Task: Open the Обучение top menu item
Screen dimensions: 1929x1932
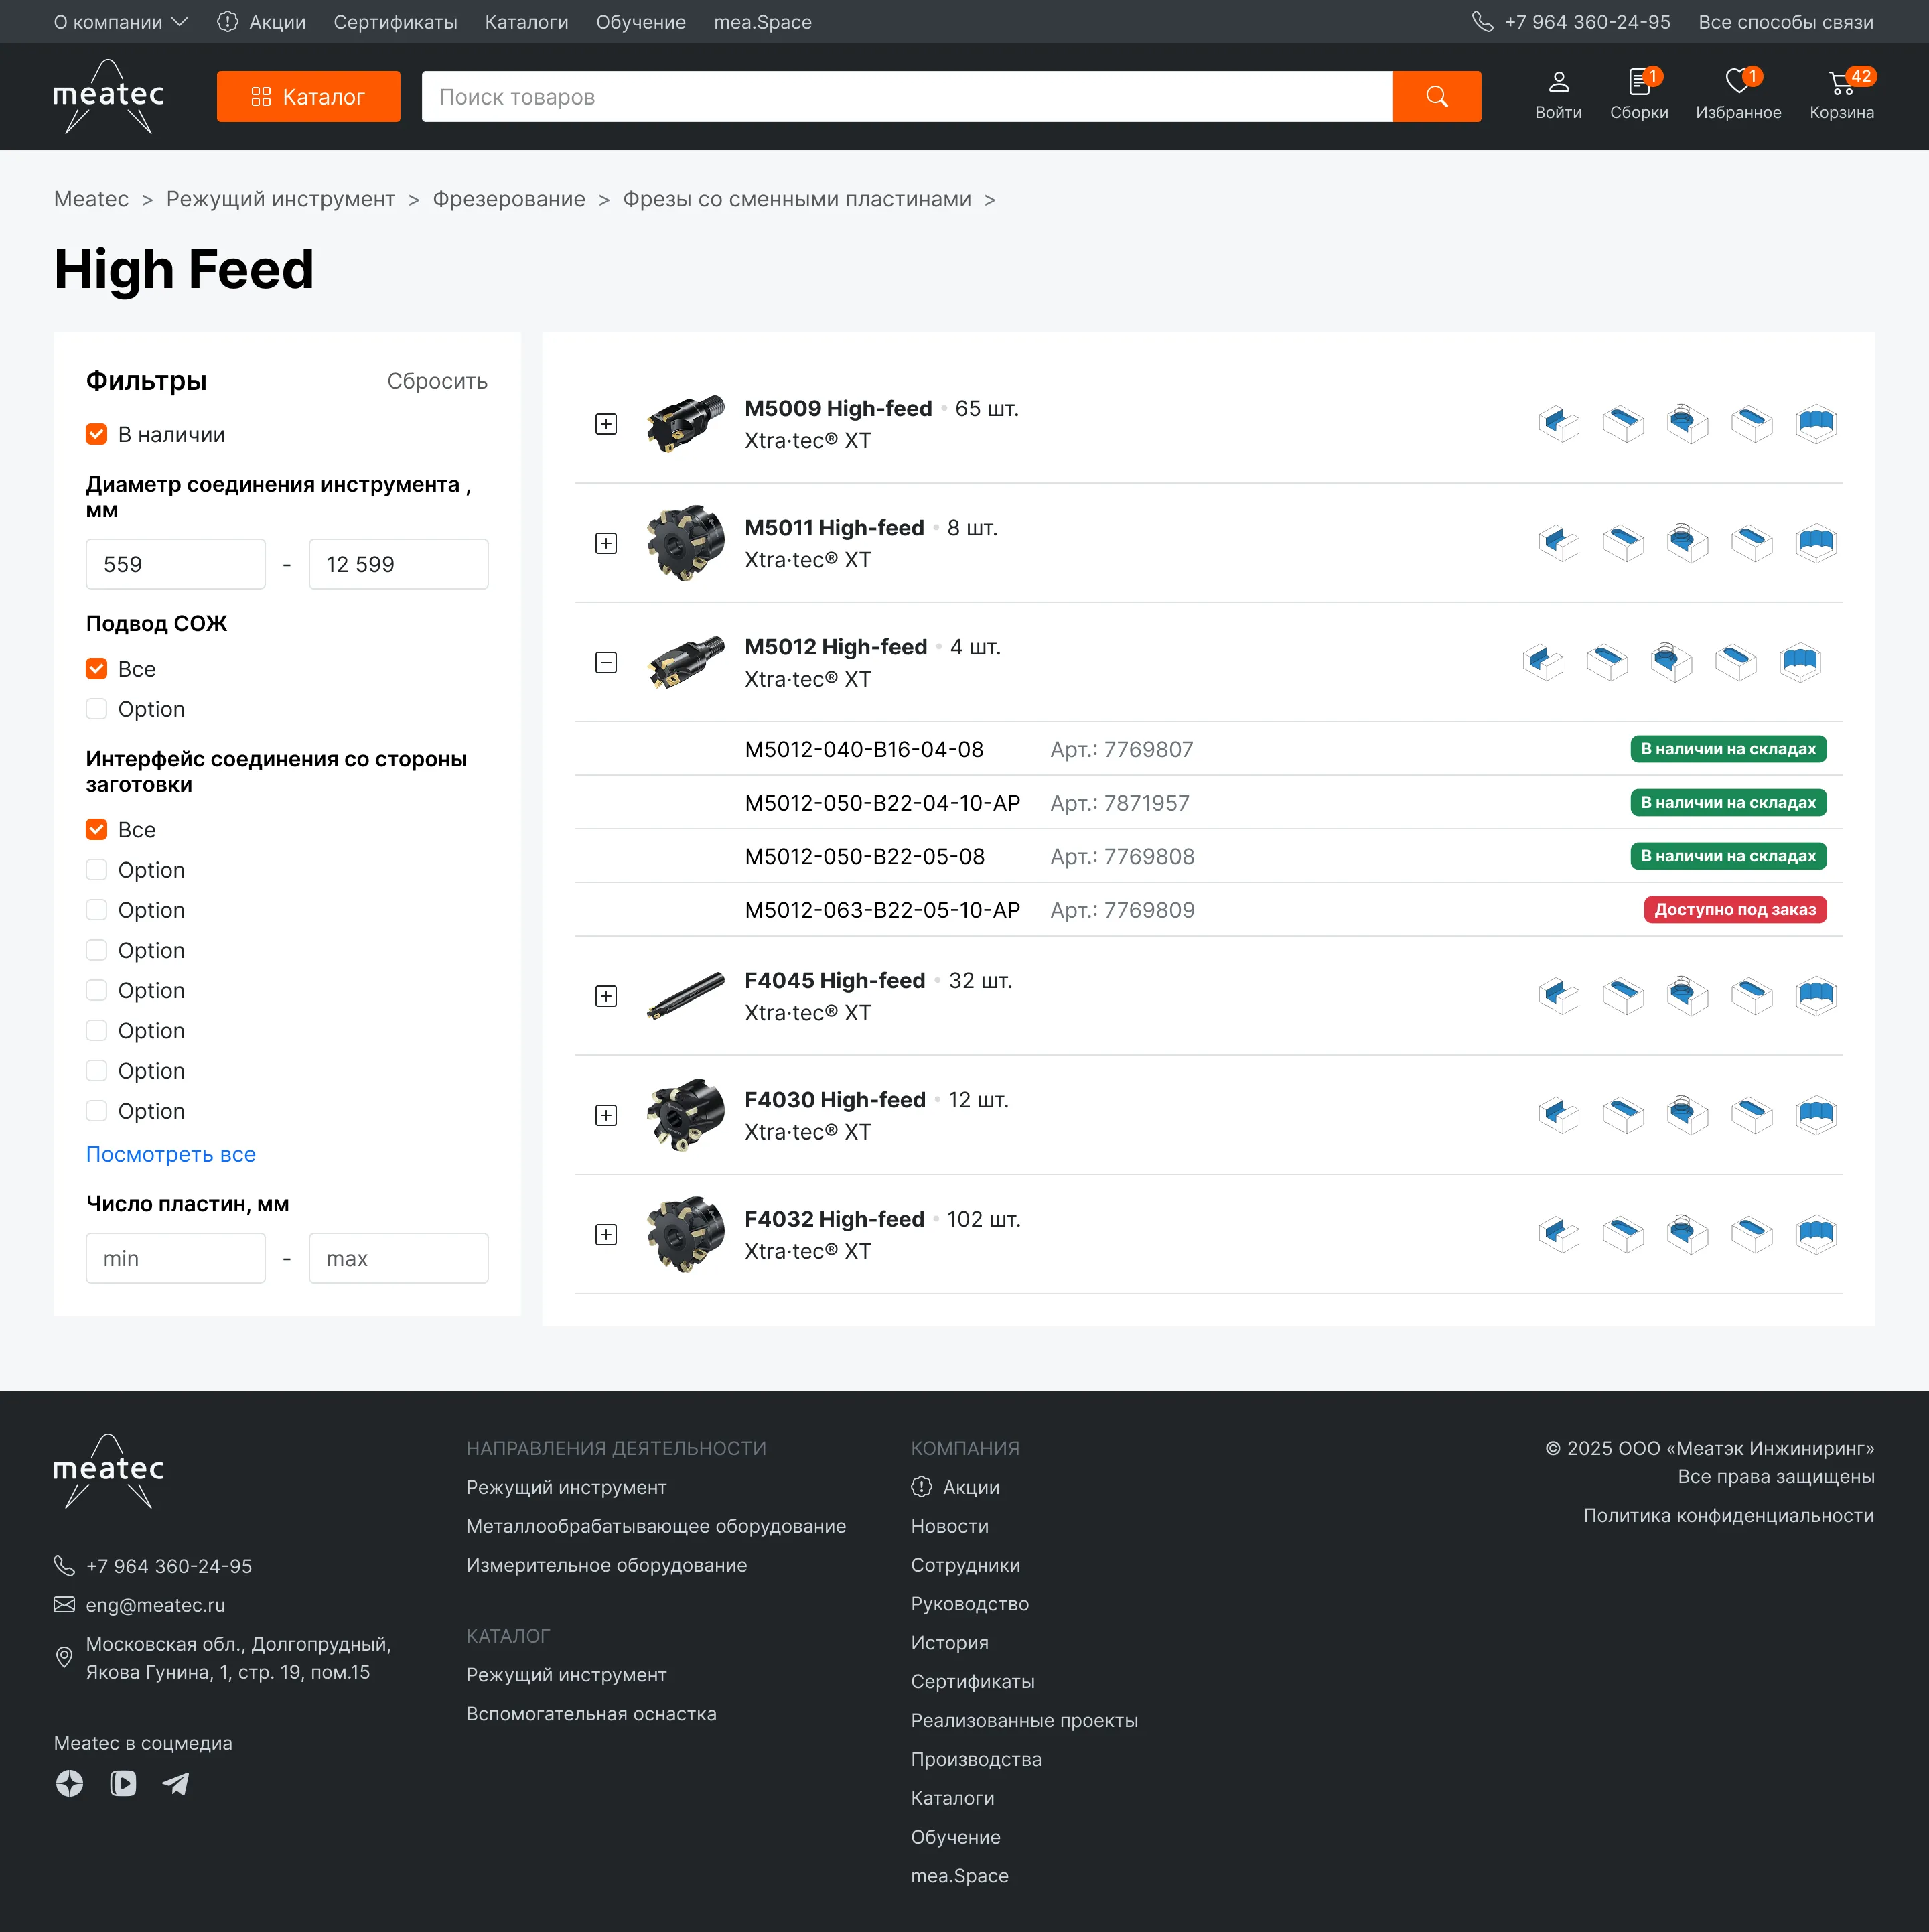Action: click(640, 22)
